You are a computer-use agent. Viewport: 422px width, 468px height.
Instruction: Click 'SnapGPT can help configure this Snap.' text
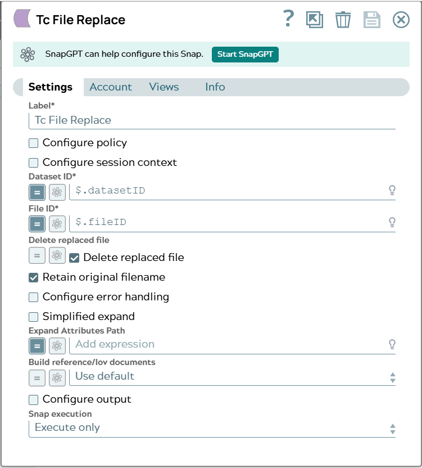coord(124,54)
